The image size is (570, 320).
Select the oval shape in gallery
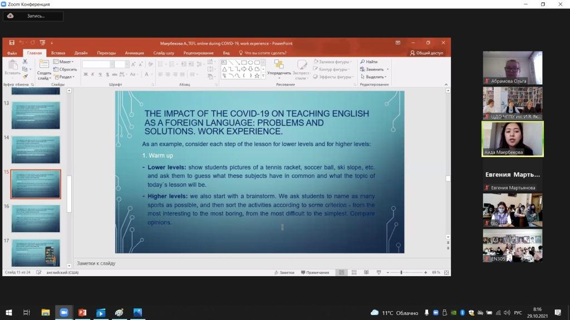pos(250,62)
